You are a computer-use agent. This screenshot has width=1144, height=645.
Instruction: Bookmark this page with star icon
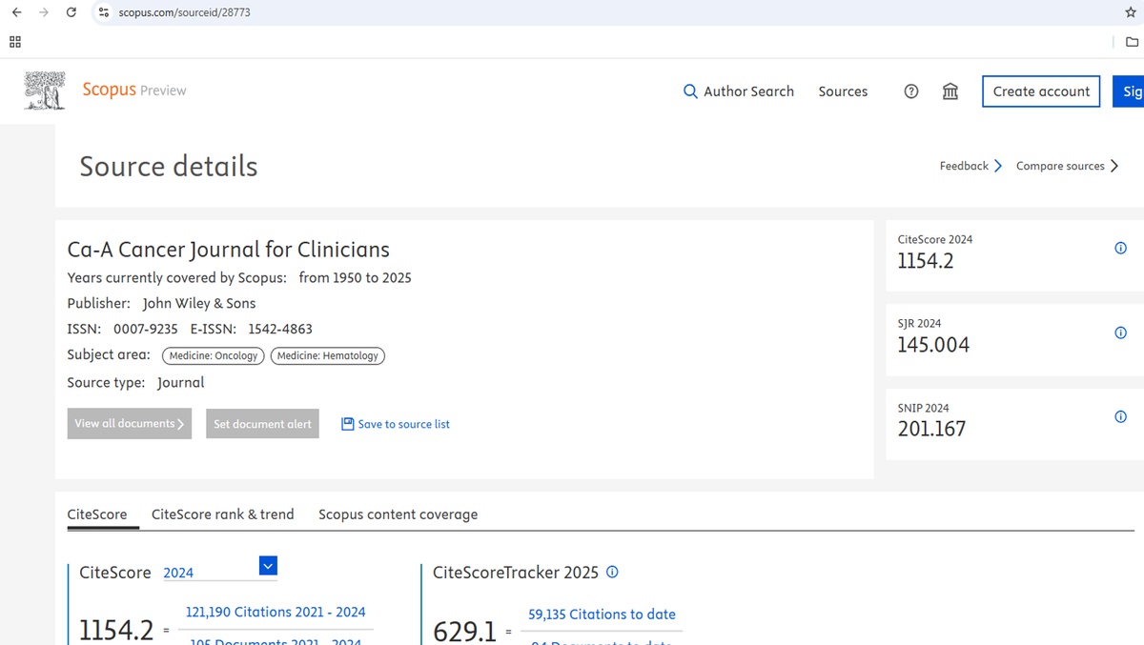pos(1131,12)
